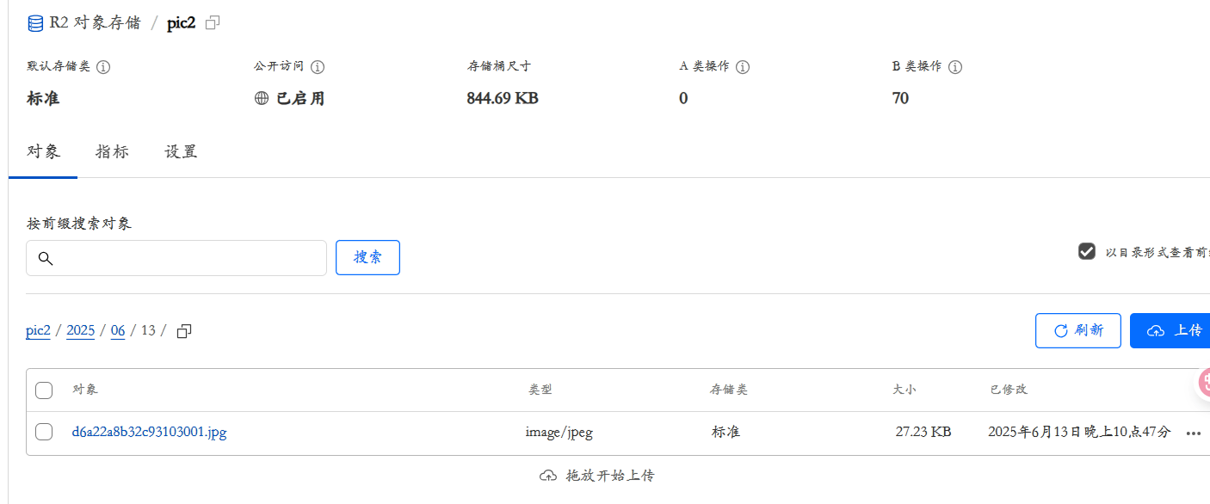The height and width of the screenshot is (504, 1210).
Task: Copy bucket name pic2 using copy icon
Action: 213,23
